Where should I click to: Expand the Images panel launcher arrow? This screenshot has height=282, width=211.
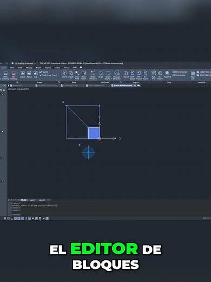(x=58, y=82)
